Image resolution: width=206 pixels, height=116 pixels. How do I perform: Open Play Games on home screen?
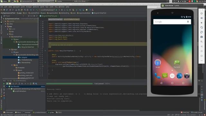[x=177, y=64]
